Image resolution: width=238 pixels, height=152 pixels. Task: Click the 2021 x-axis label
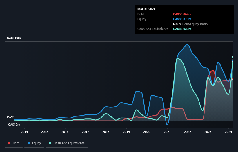pos(167,132)
